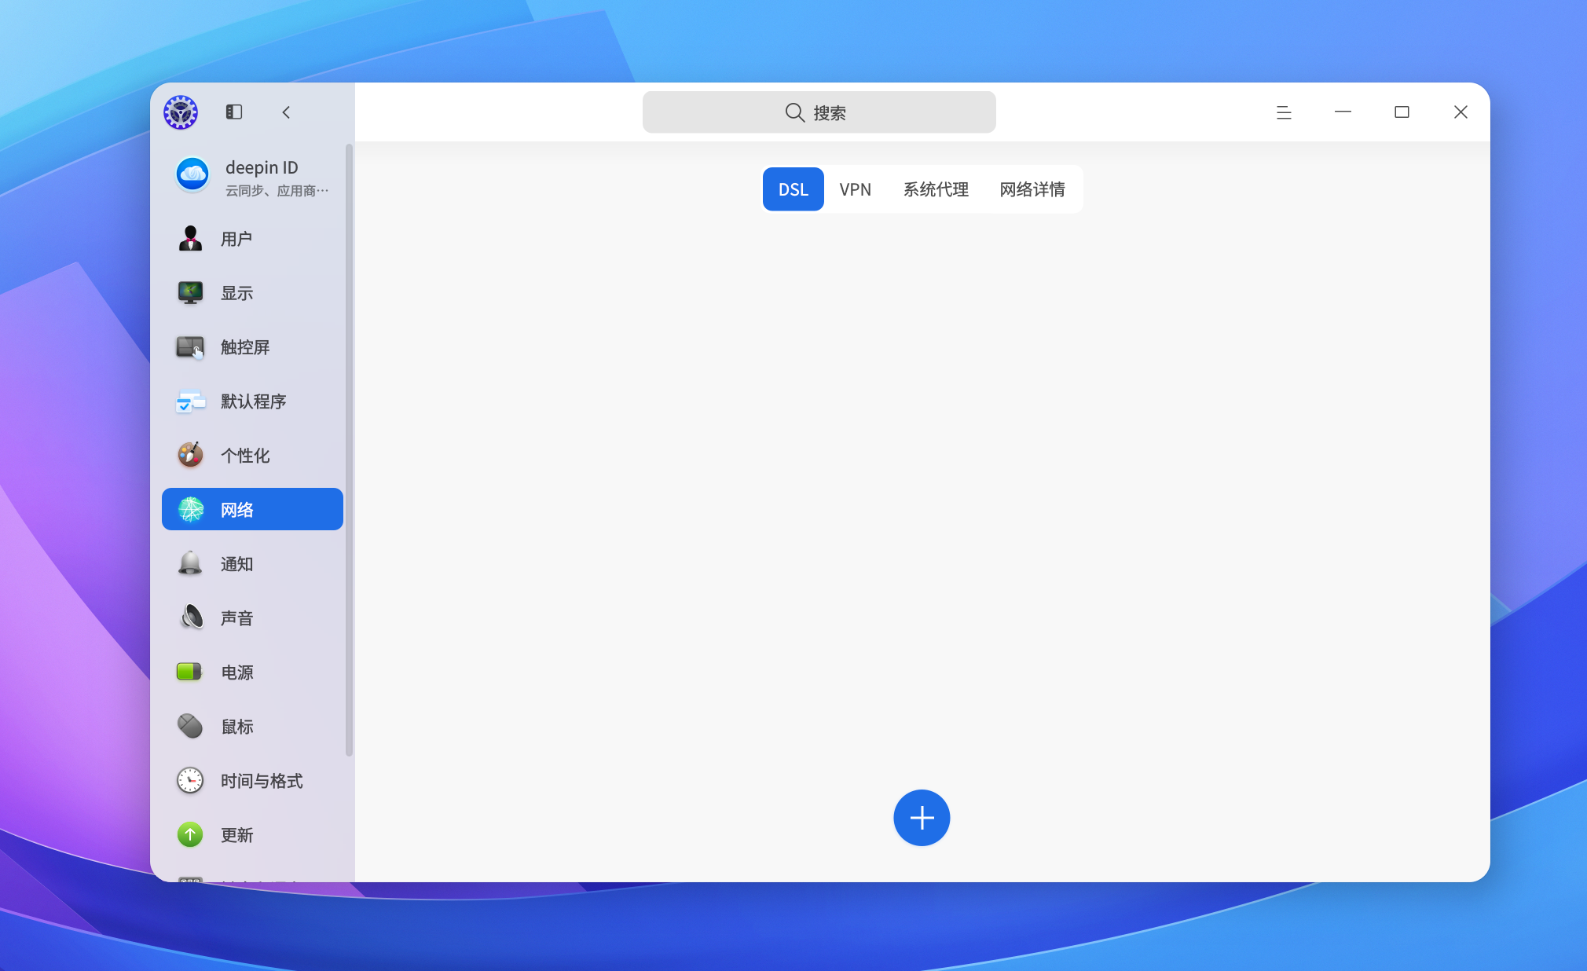The height and width of the screenshot is (971, 1587).
Task: Open the 时间与格式 clock icon
Action: [190, 780]
